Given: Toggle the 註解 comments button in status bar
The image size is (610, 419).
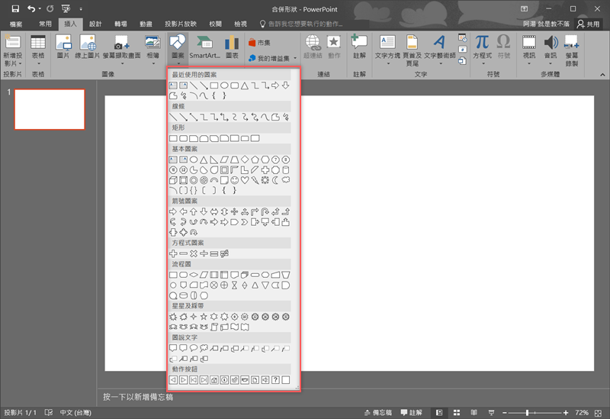Looking at the screenshot, I should (410, 412).
